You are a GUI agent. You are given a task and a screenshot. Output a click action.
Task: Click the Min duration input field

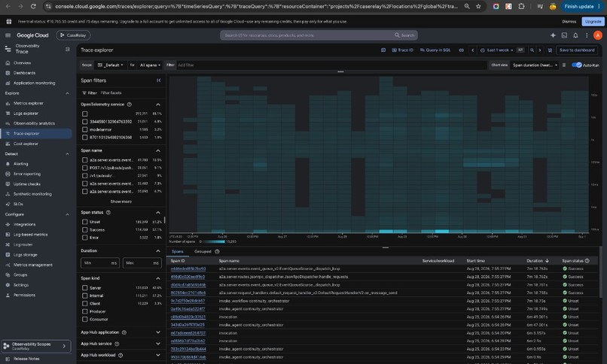point(100,263)
